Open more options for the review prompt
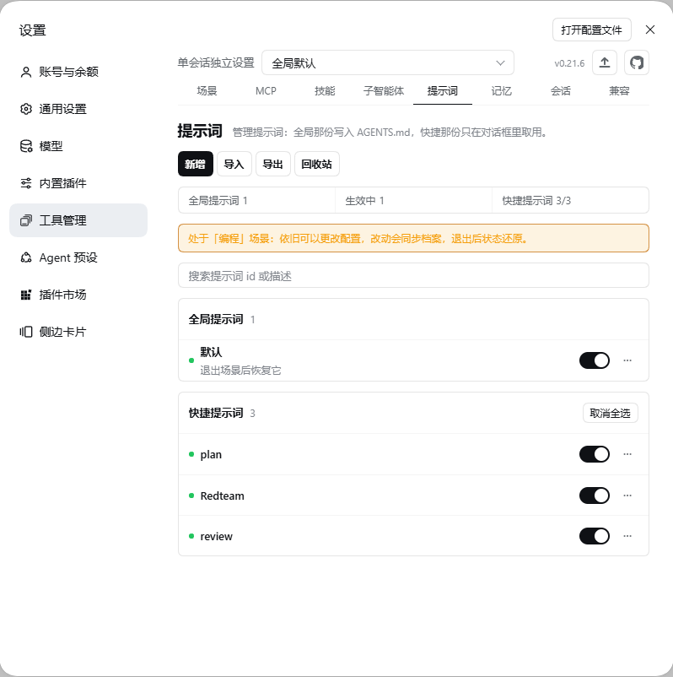The height and width of the screenshot is (677, 673). [x=627, y=536]
